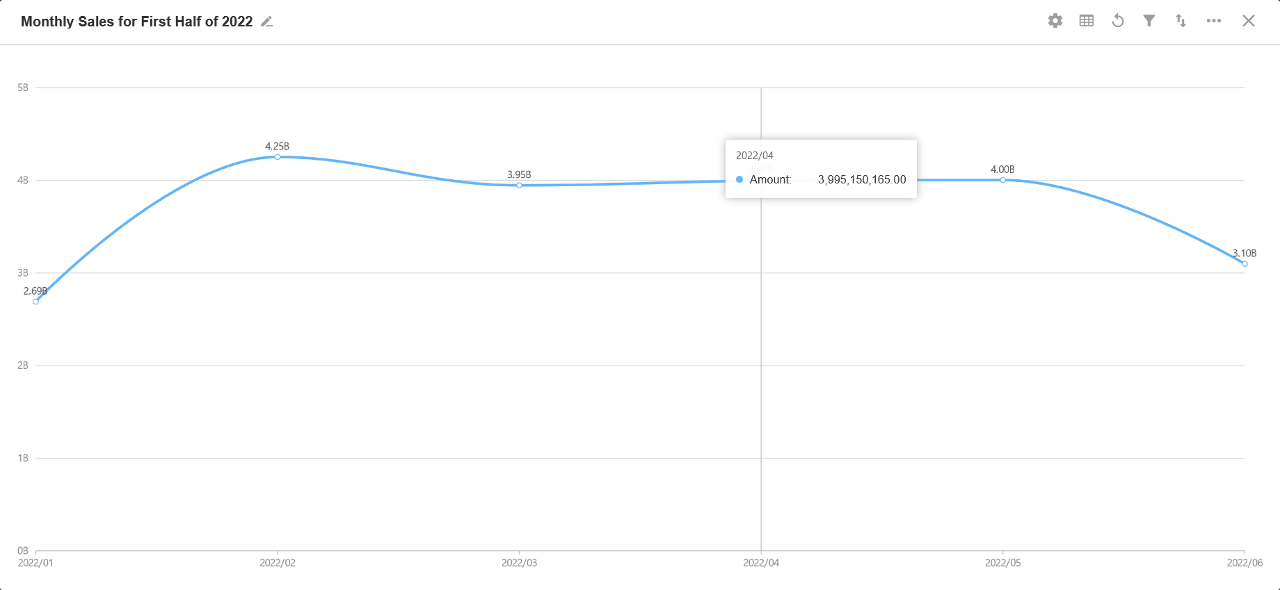Click the 2022/02 x-axis label

(x=278, y=563)
